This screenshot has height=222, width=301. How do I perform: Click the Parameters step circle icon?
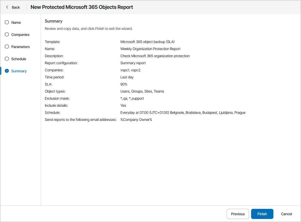point(7,47)
